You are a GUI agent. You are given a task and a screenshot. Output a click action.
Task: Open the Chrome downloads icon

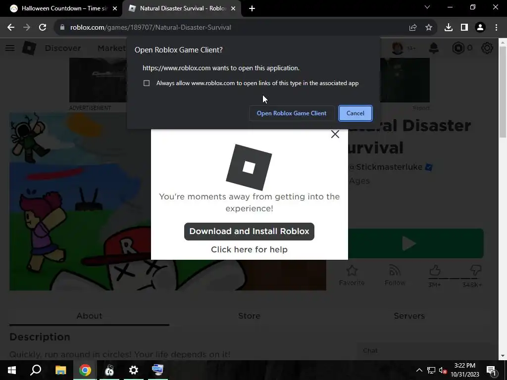(x=449, y=28)
